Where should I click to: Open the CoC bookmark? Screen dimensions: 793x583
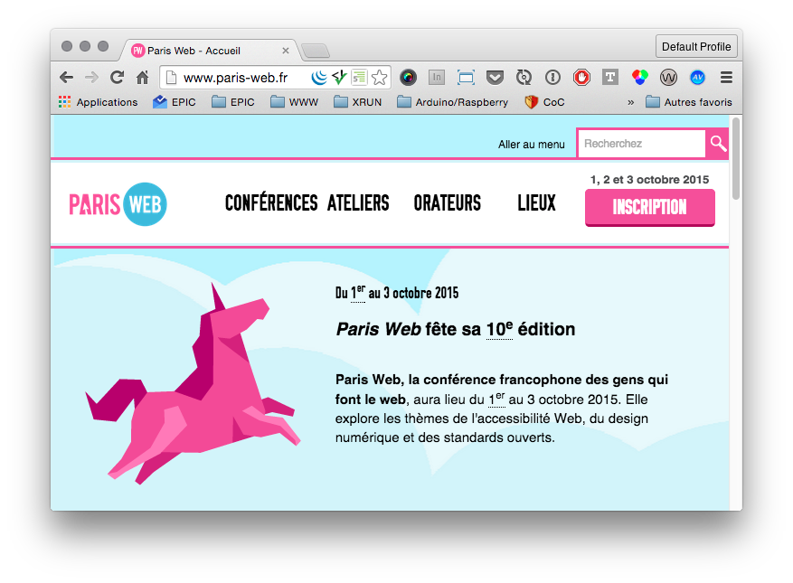tap(544, 102)
